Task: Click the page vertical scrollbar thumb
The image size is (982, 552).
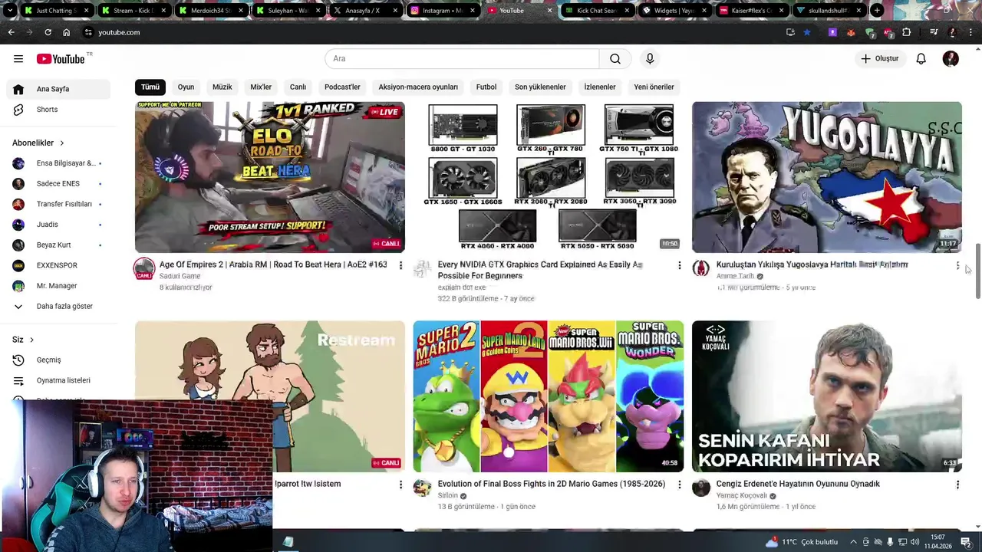Action: [977, 272]
